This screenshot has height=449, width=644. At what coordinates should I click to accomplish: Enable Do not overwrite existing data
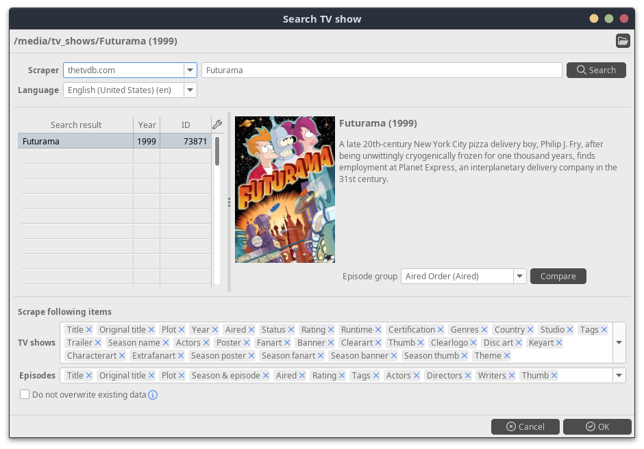point(25,394)
